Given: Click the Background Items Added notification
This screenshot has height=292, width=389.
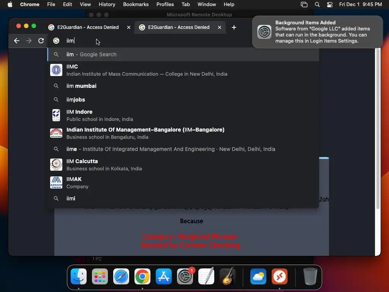Looking at the screenshot, I should pos(317,32).
